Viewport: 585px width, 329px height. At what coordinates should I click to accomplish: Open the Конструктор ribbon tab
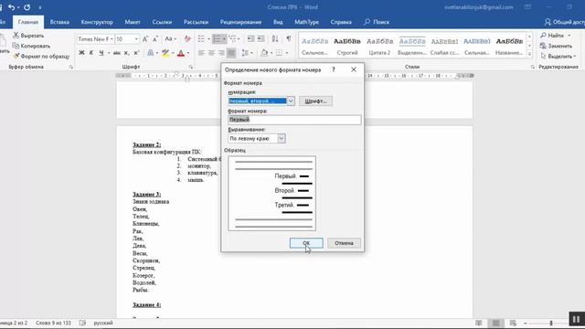[x=97, y=22]
